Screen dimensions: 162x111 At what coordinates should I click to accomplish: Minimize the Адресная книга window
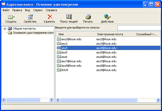coord(146,4)
